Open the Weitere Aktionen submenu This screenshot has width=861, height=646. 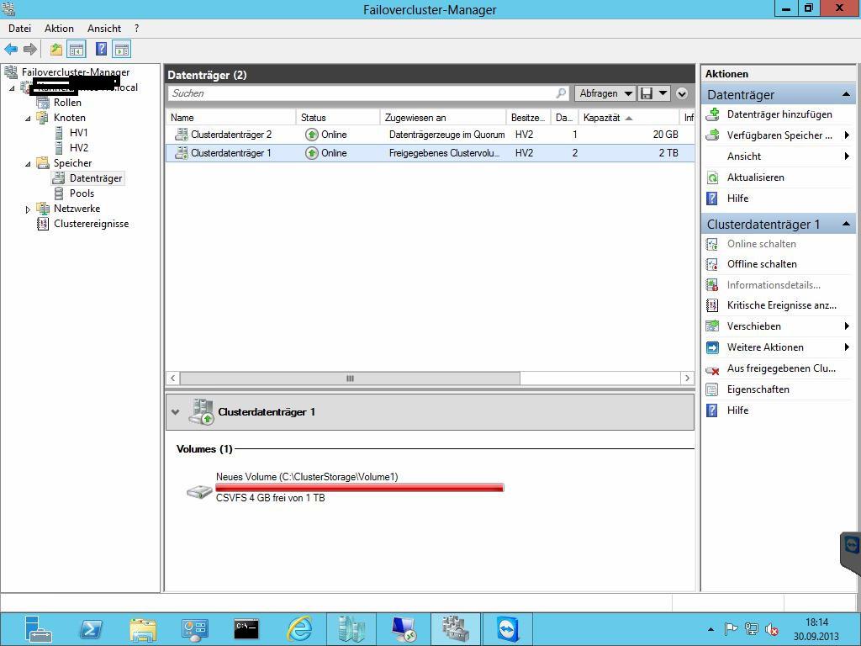point(778,347)
